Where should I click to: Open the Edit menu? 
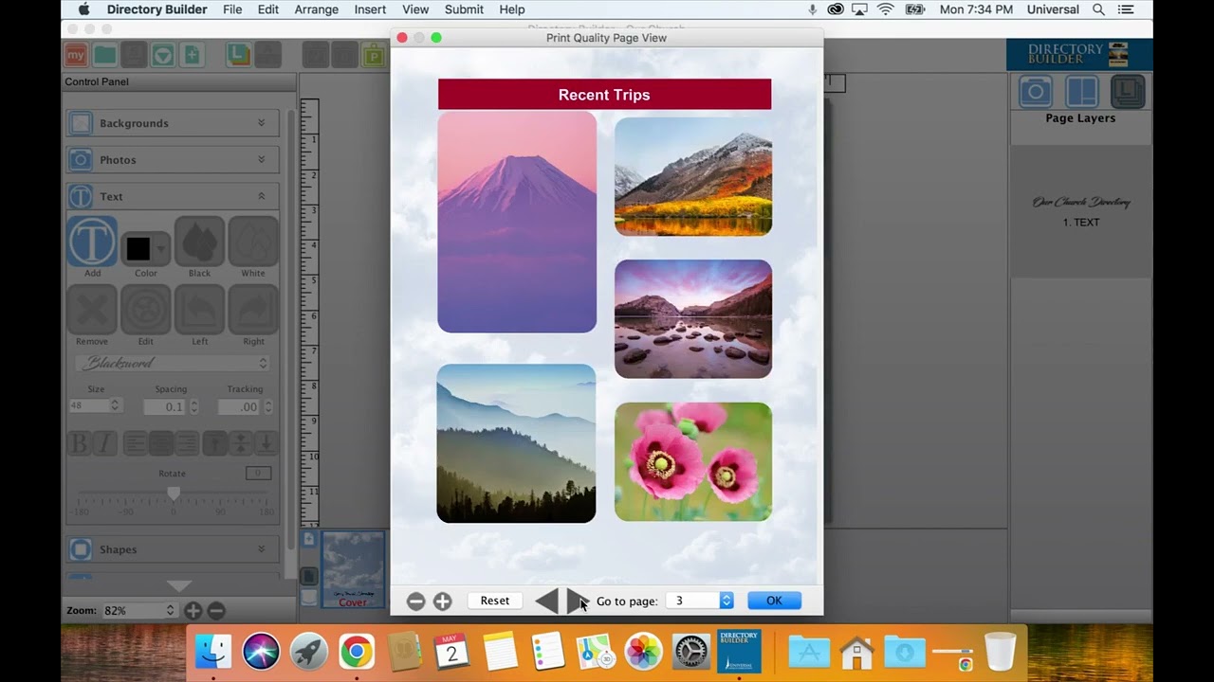pyautogui.click(x=268, y=9)
